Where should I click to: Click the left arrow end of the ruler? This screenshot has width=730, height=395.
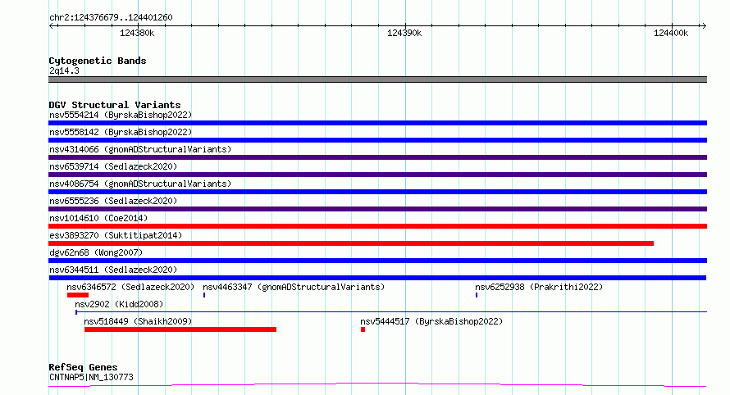[52, 26]
